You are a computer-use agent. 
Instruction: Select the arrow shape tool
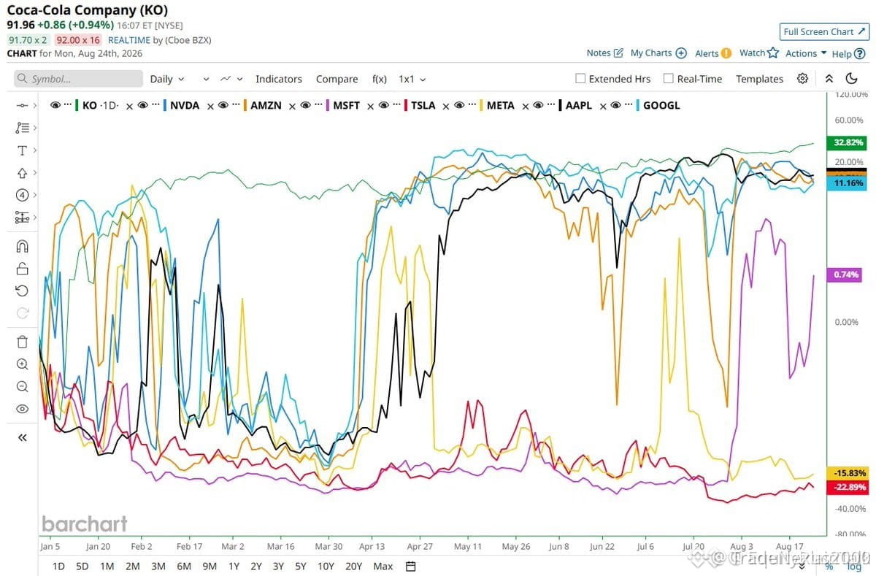click(x=22, y=173)
